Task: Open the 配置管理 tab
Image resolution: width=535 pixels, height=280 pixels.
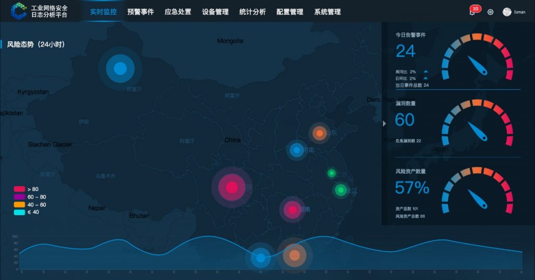Action: 289,12
